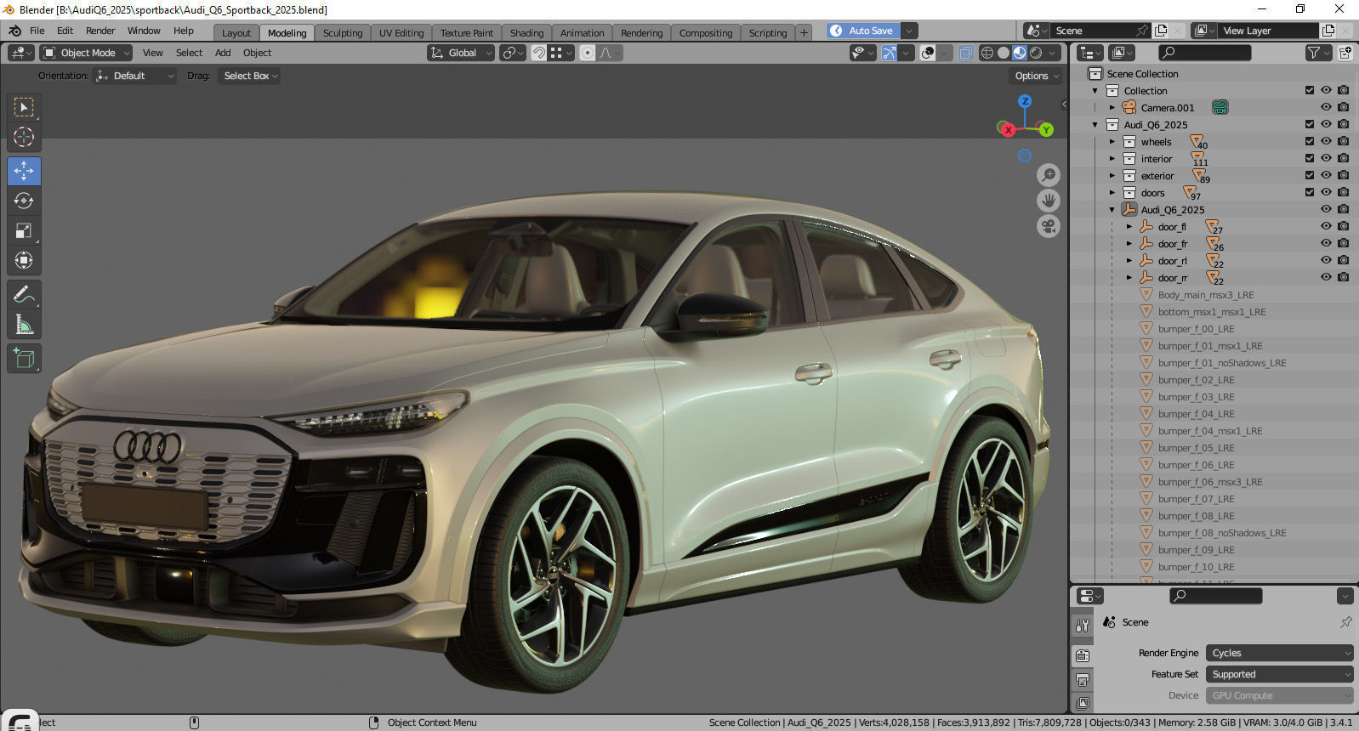Switch to wireframe viewport shading
The image size is (1359, 731).
pos(987,53)
